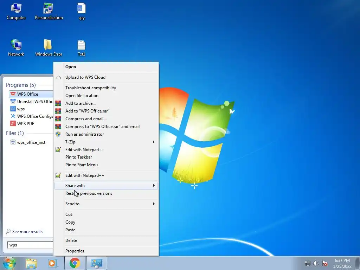Click the Start menu search box containing wps
360x270 pixels.
coord(30,245)
